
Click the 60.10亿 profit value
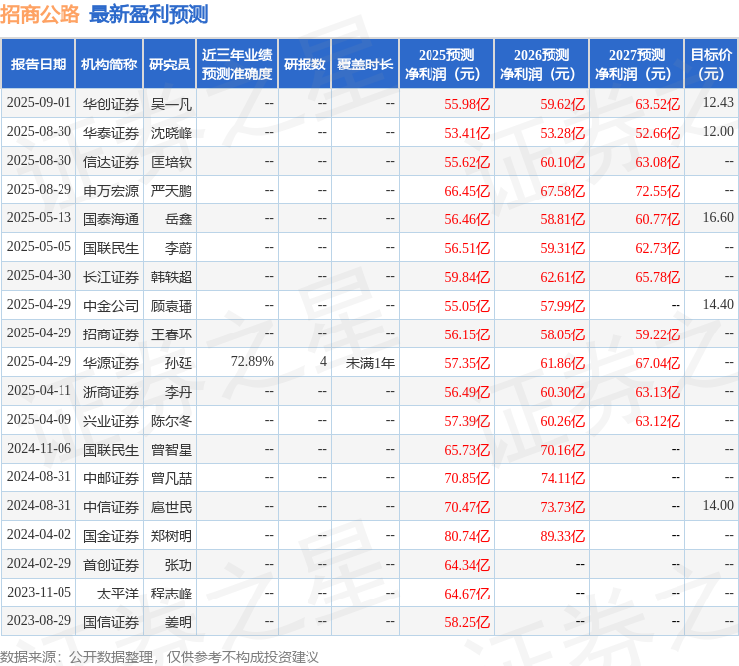[x=562, y=162]
